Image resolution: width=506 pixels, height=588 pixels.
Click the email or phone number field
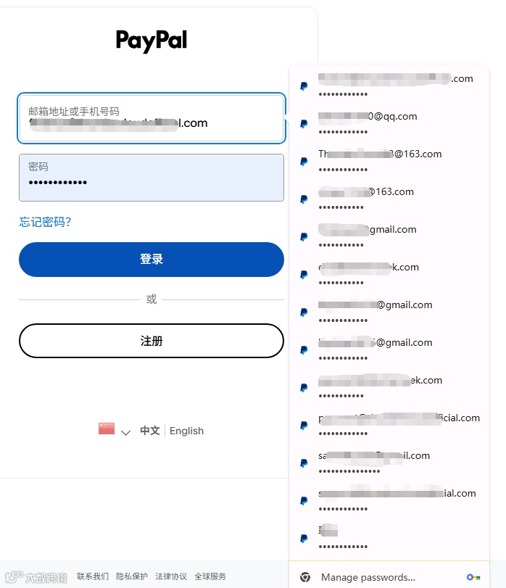[x=152, y=118]
